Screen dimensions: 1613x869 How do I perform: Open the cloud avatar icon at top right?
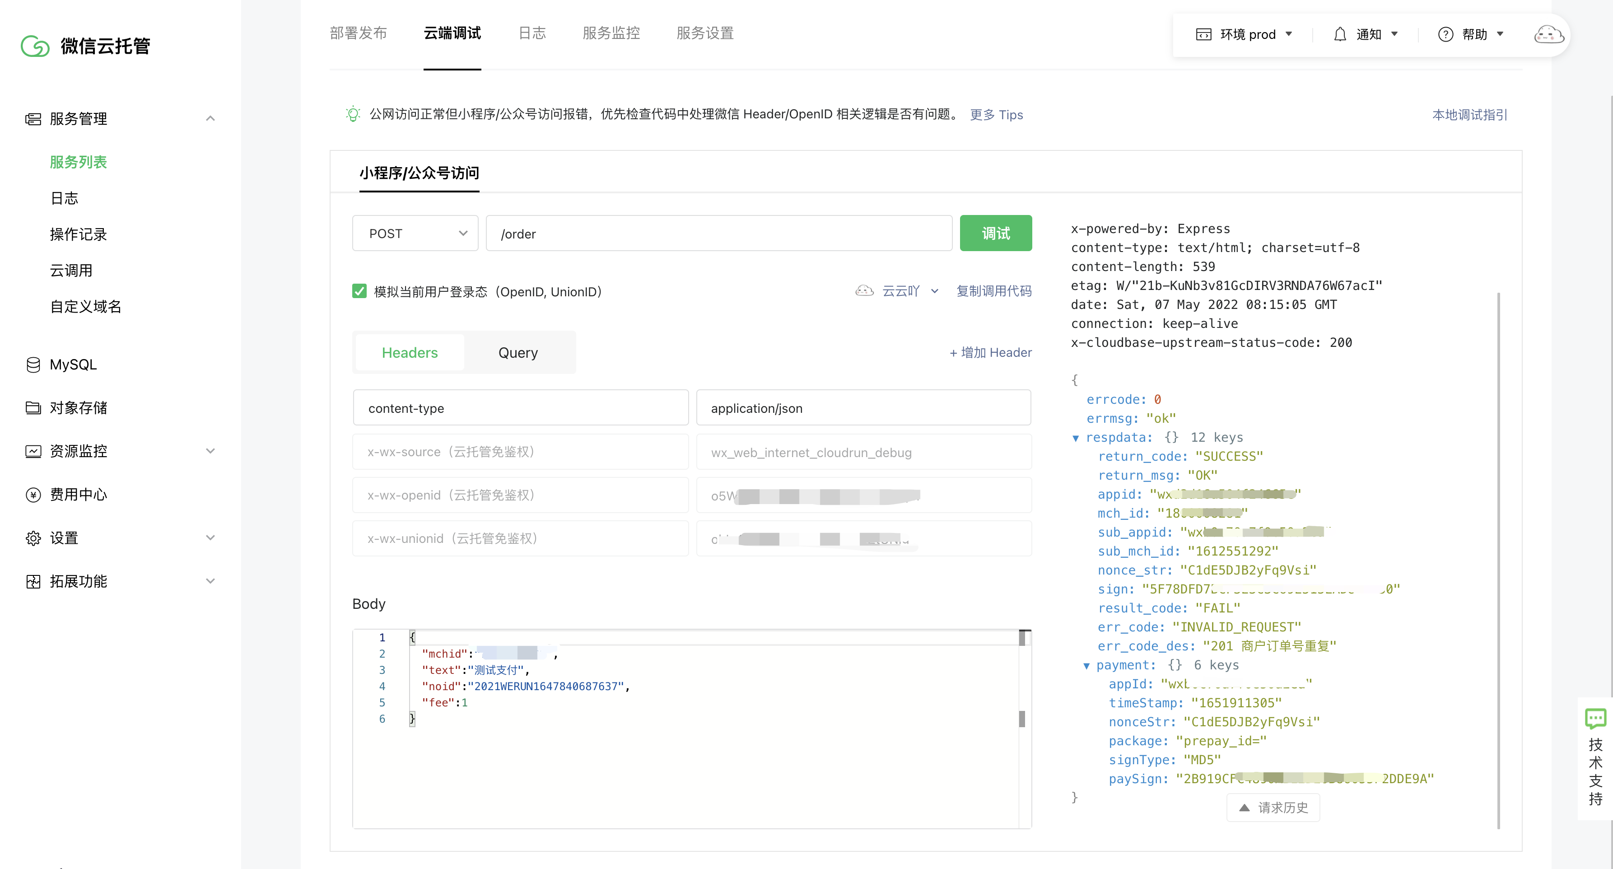click(x=1548, y=34)
